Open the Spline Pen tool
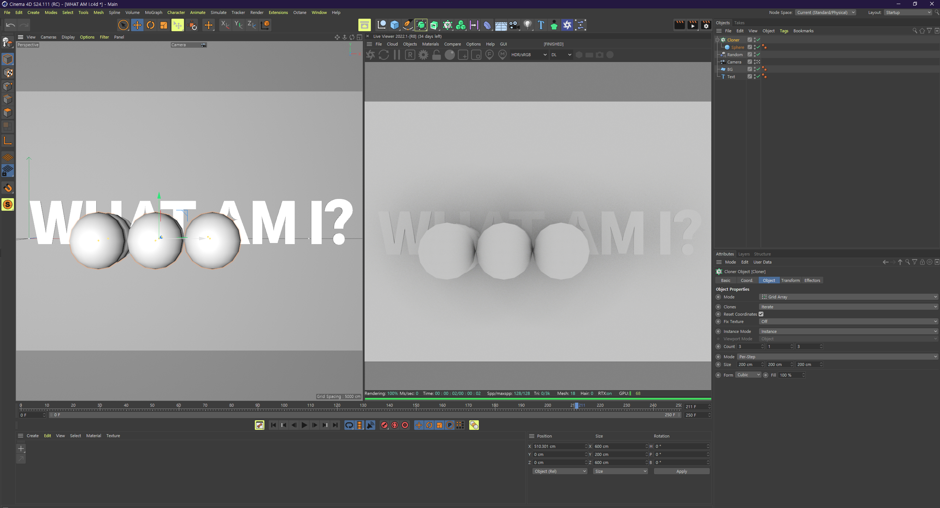The height and width of the screenshot is (508, 940). pyautogui.click(x=408, y=25)
